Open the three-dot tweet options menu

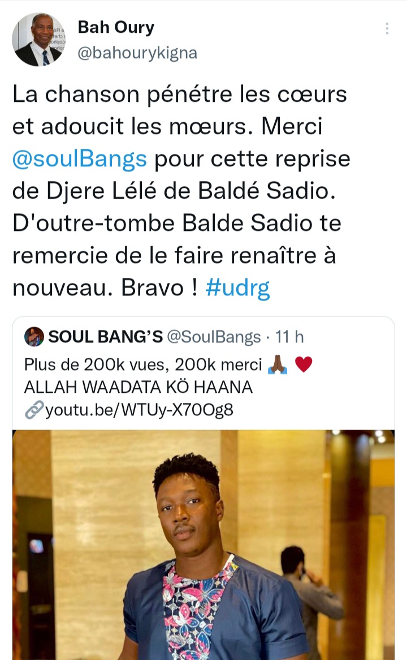click(387, 28)
